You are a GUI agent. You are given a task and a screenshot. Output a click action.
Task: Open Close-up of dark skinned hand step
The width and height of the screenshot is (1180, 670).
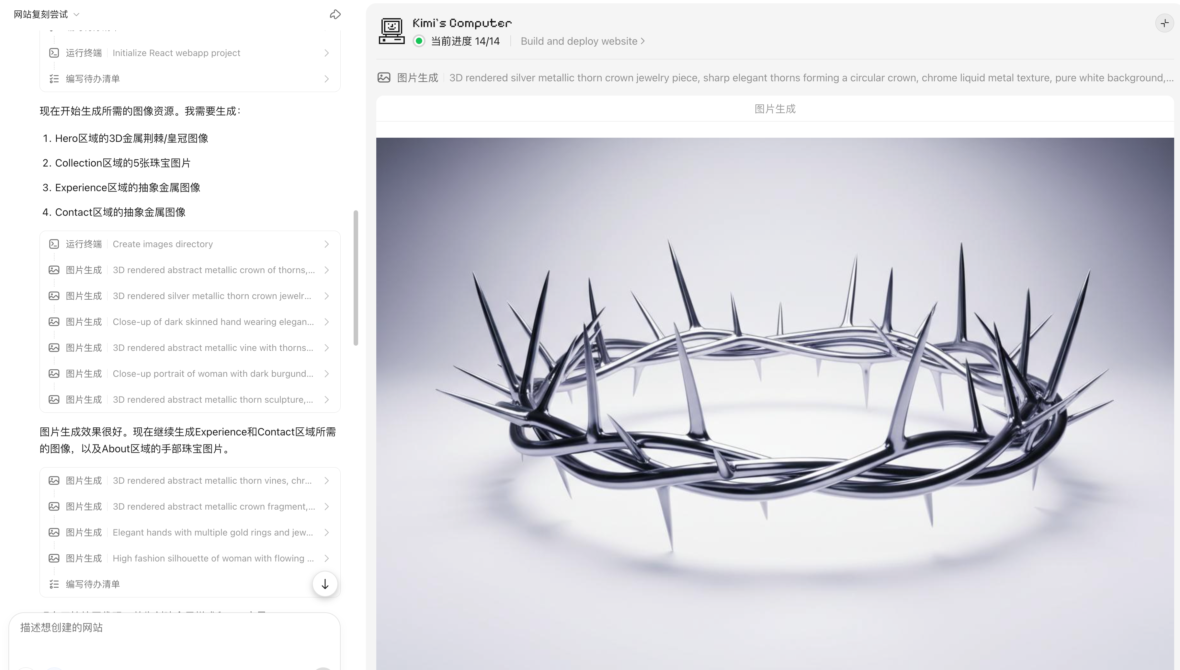[x=190, y=322]
